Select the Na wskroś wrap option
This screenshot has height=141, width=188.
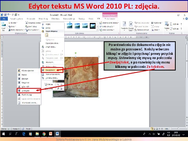click(x=29, y=83)
